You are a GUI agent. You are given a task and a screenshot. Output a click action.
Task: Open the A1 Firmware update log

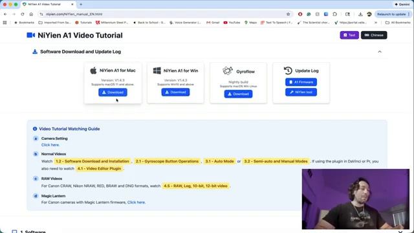click(x=301, y=82)
